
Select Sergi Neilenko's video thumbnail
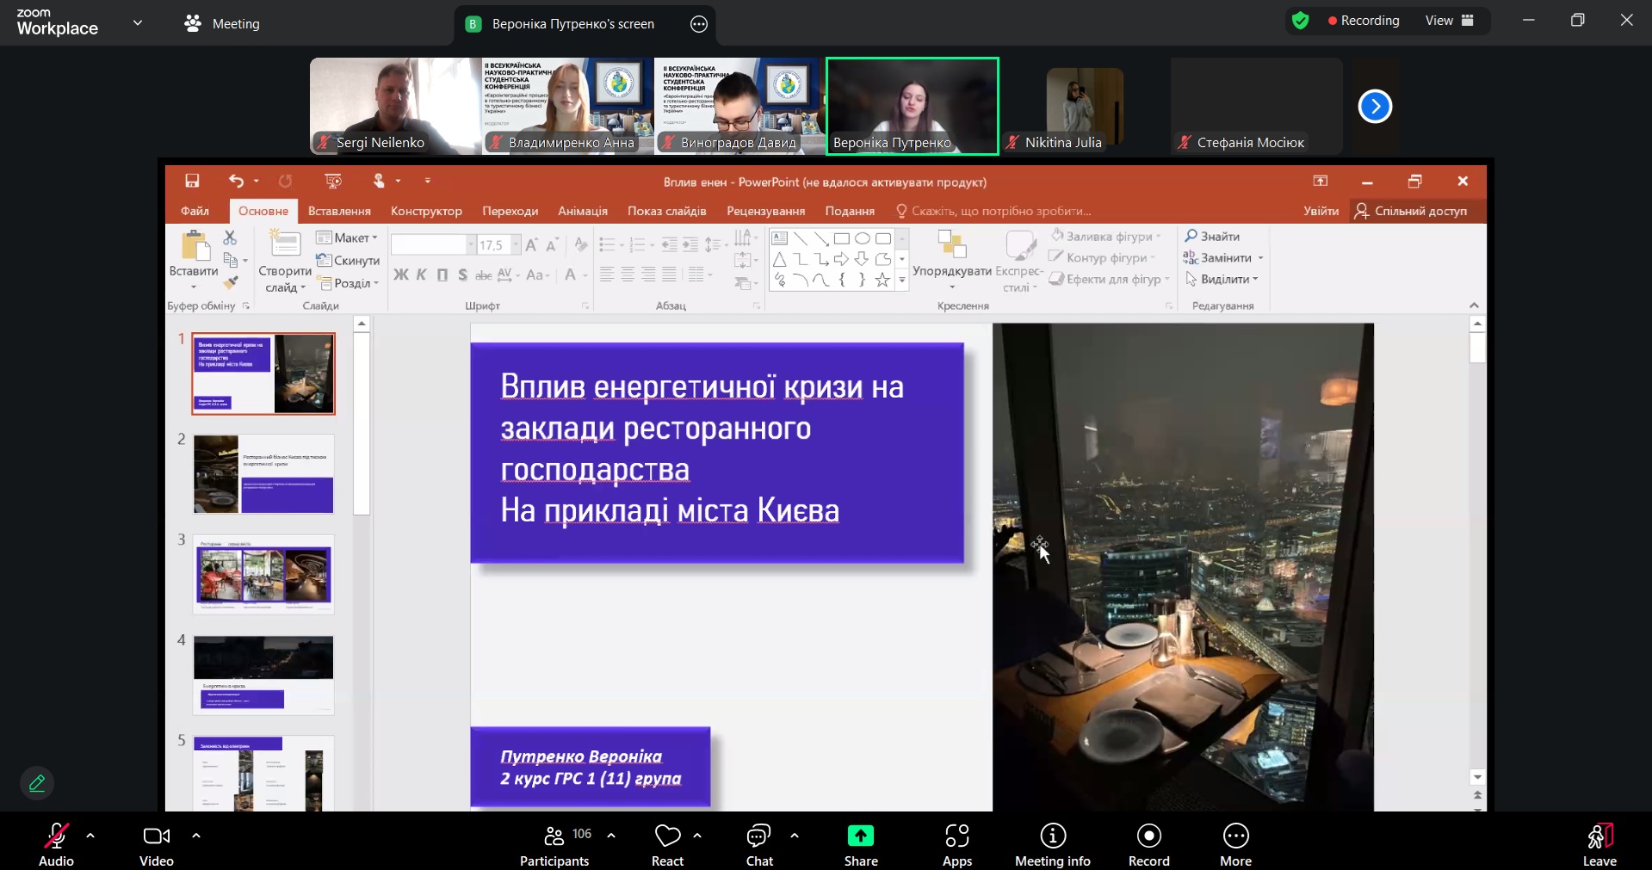pos(395,106)
